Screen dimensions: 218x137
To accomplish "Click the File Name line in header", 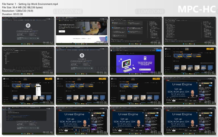I will pos(30,4).
